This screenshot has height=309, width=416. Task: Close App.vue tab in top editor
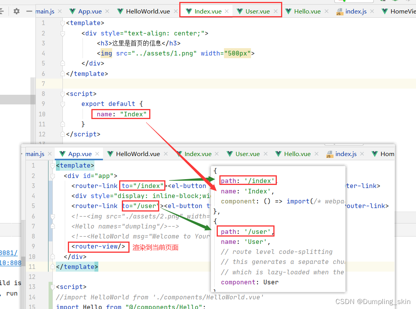pyautogui.click(x=107, y=11)
